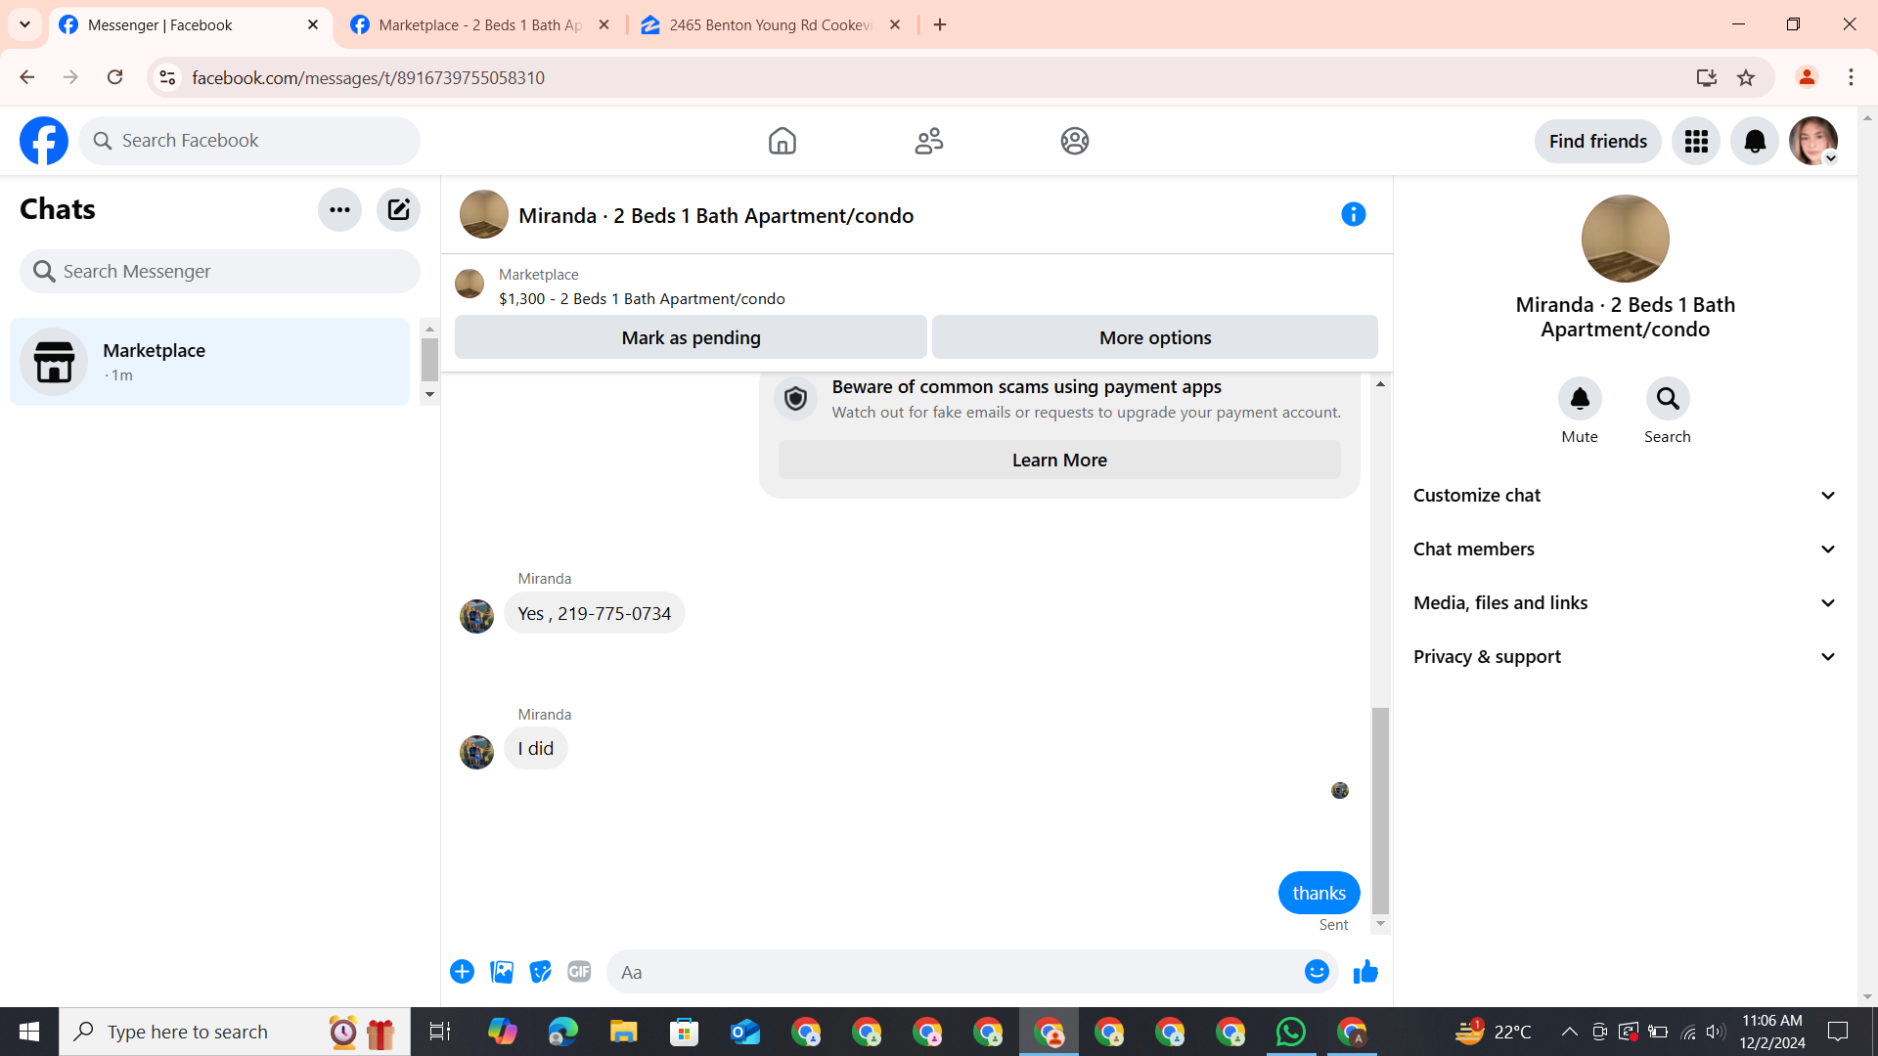Show hidden system tray icons chevron

click(1569, 1032)
